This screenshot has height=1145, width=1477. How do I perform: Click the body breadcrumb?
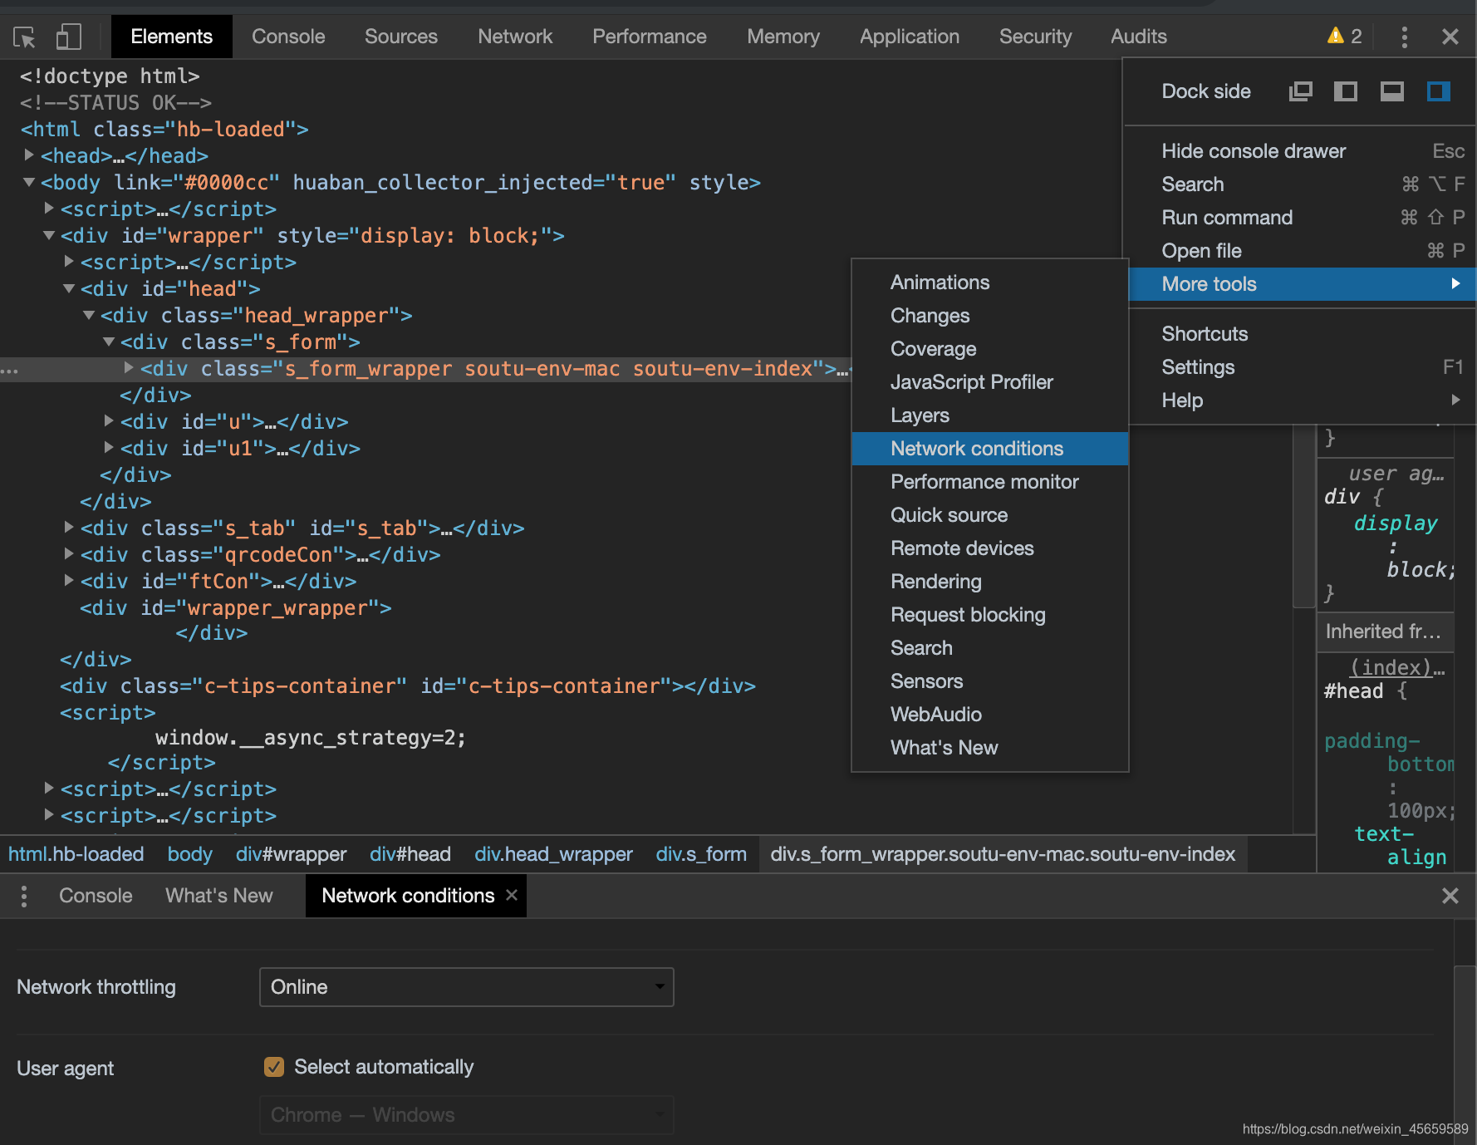[190, 854]
